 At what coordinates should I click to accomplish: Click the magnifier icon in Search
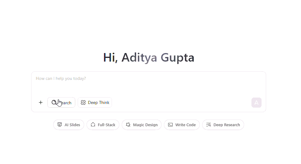(54, 102)
